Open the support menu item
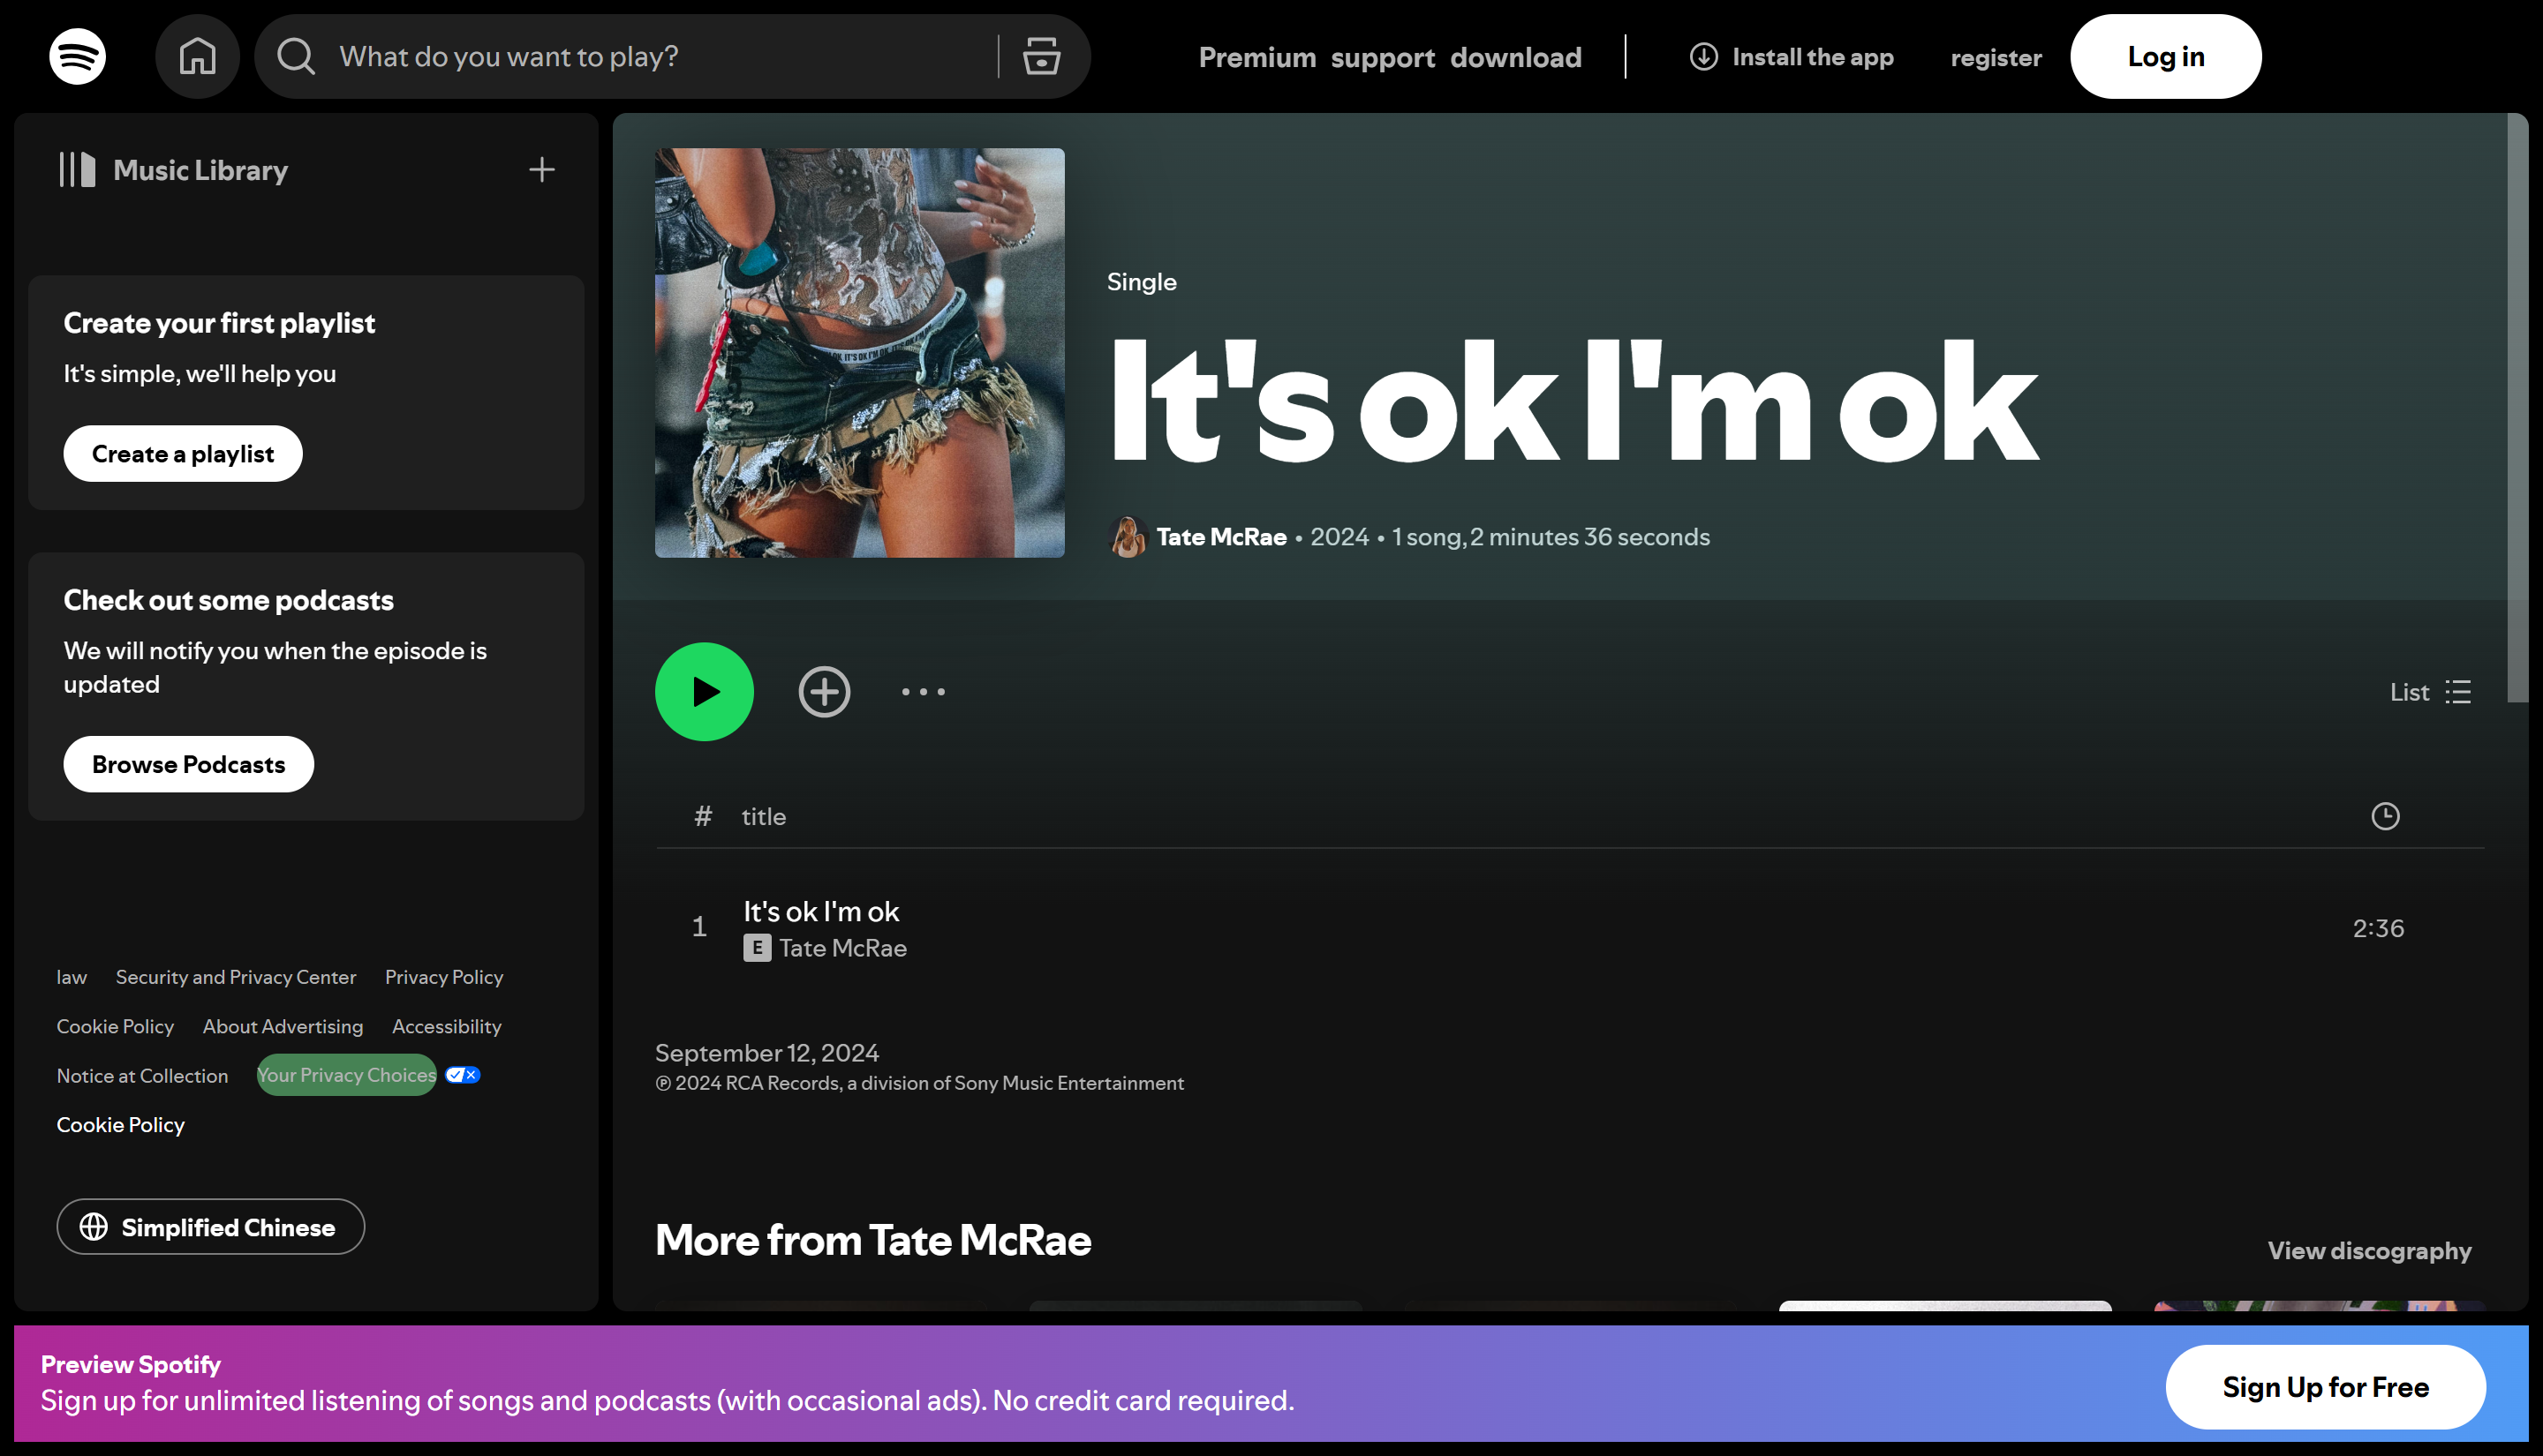This screenshot has height=1456, width=2543. (x=1383, y=57)
